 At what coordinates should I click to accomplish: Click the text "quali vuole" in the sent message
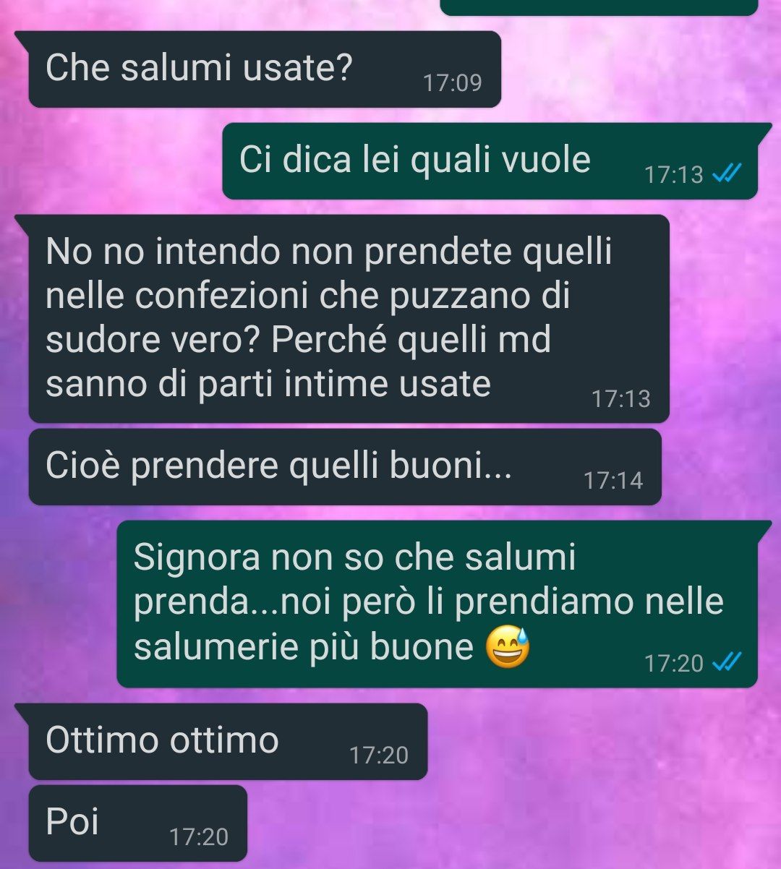[500, 160]
